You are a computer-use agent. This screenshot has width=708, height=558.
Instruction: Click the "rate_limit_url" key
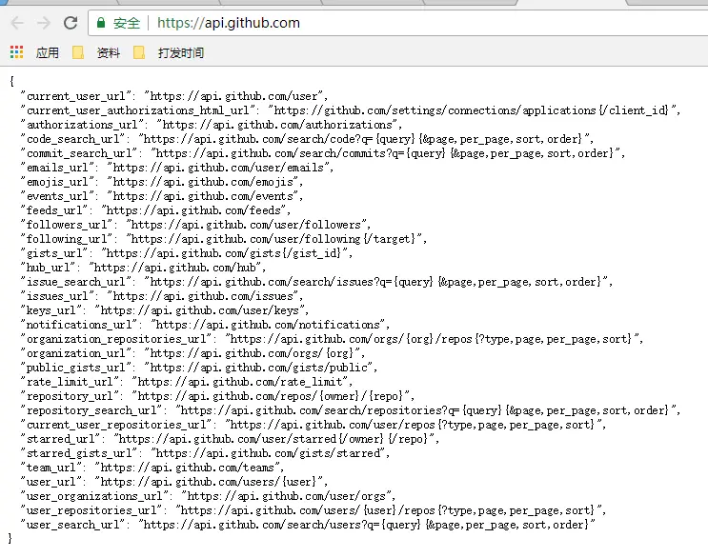70,382
